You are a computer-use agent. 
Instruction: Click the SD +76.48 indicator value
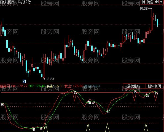coord(37,86)
